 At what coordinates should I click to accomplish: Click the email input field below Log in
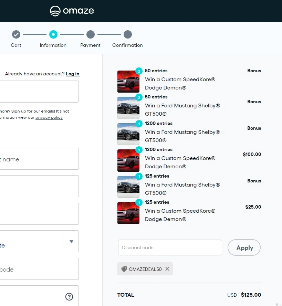tap(39, 92)
